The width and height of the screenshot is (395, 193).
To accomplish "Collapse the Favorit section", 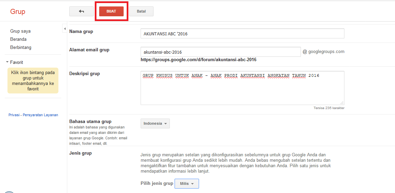I will point(7,62).
